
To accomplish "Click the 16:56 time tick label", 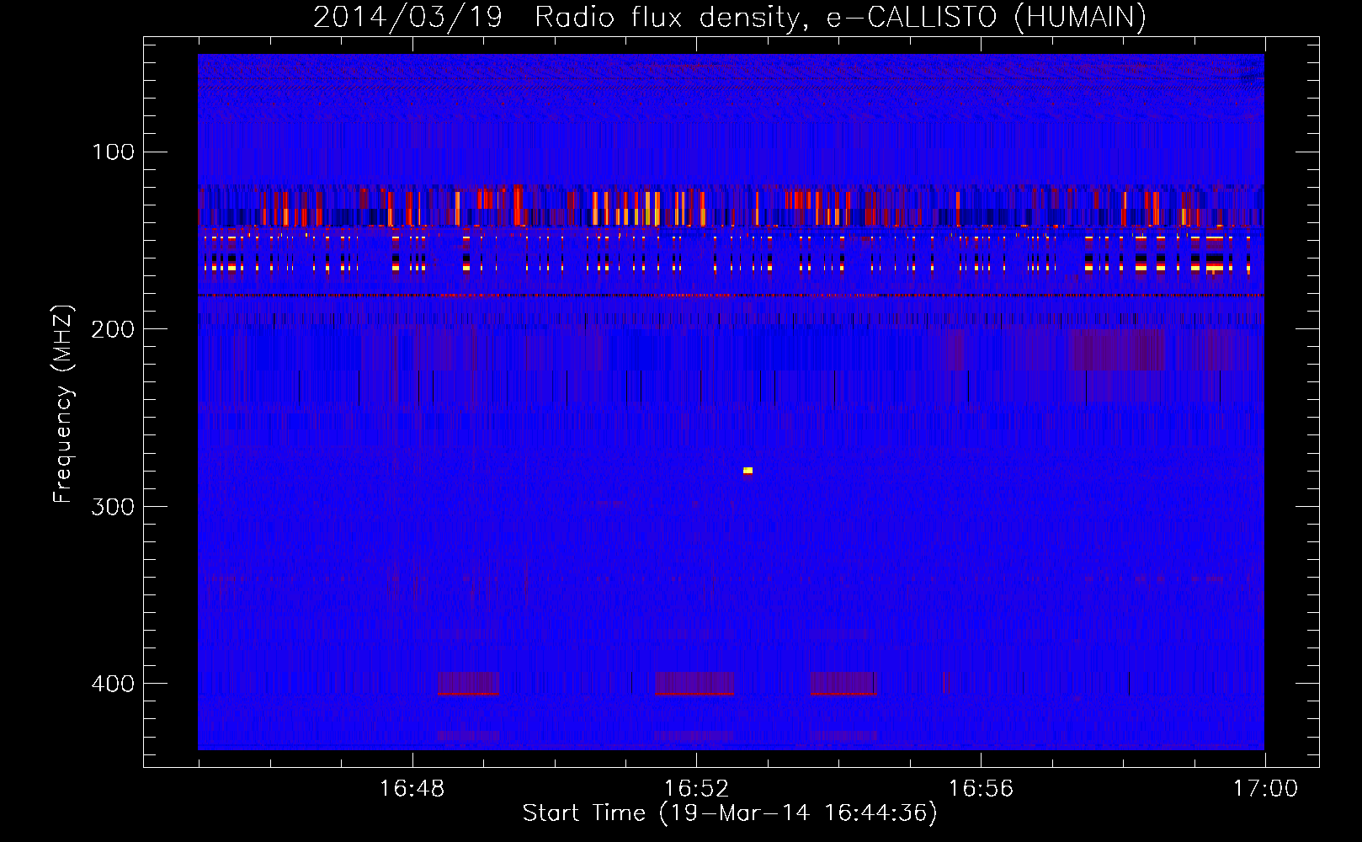I will point(981,789).
